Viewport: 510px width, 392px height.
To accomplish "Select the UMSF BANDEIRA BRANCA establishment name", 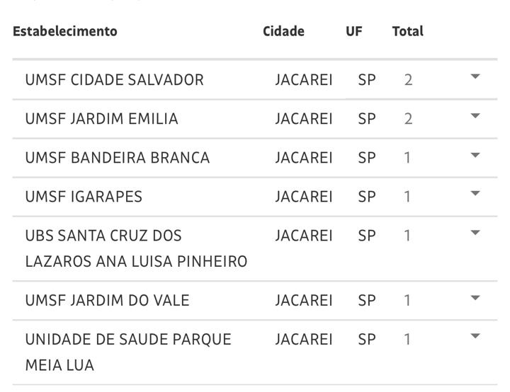I will [x=118, y=158].
